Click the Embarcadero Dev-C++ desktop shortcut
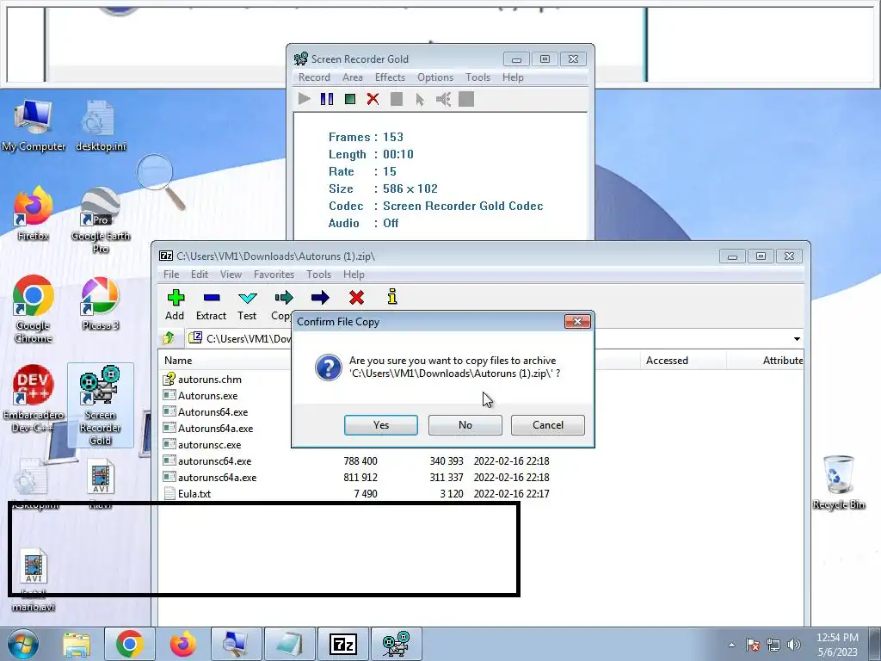Viewport: 881px width, 661px height. (34, 399)
